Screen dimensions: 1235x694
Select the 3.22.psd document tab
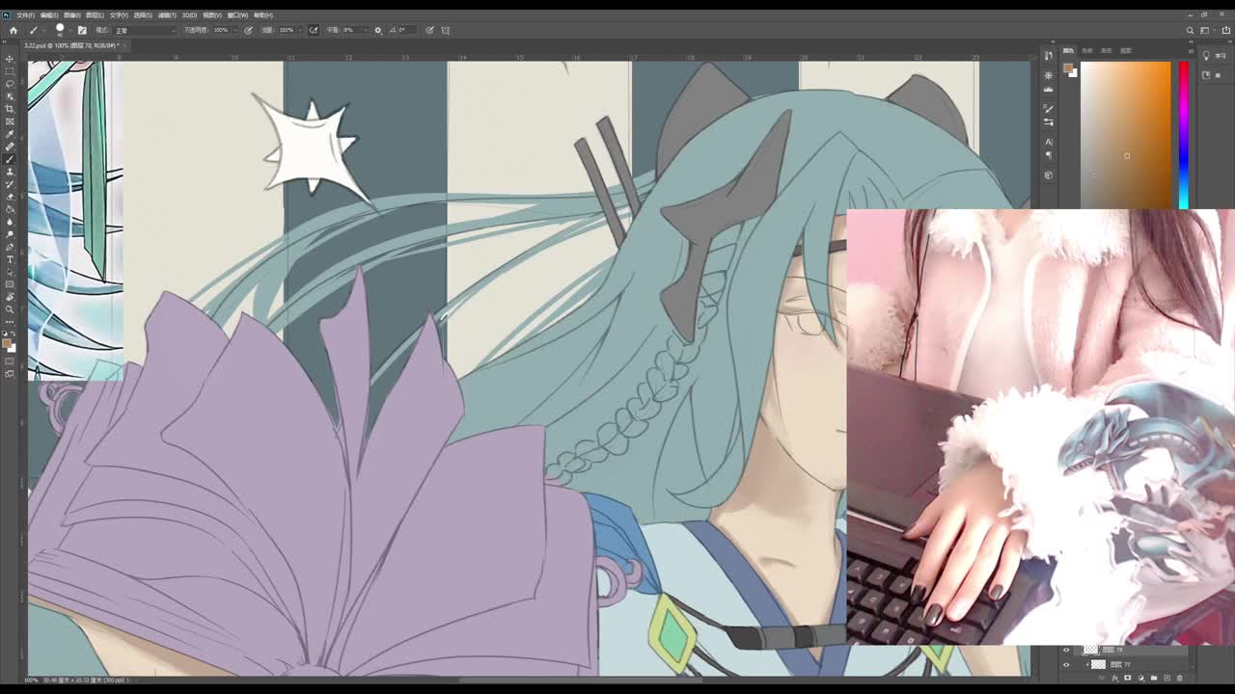[75, 45]
